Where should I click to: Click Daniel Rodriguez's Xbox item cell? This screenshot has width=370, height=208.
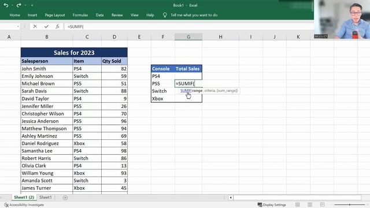pyautogui.click(x=87, y=143)
